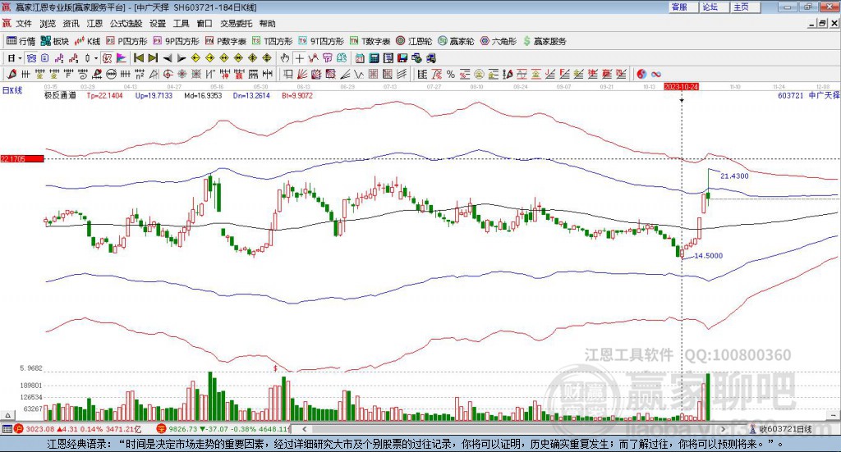The width and height of the screenshot is (841, 452).
Task: Open the 帮助 menu
Action: pyautogui.click(x=268, y=24)
